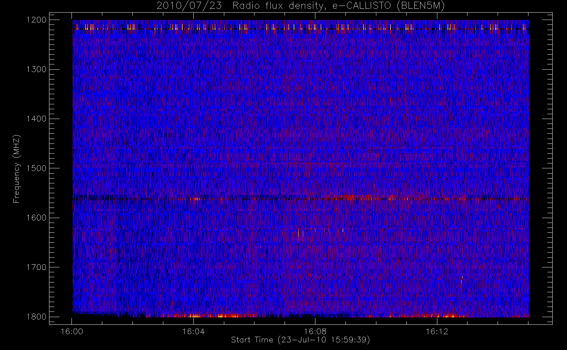Click the 16:00 time tick label

[x=72, y=331]
